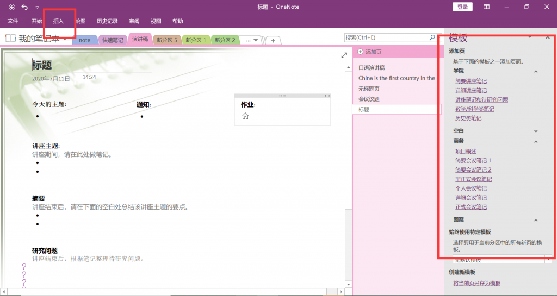Apply the 详细讲座笔记 template
The width and height of the screenshot is (557, 296).
click(471, 90)
